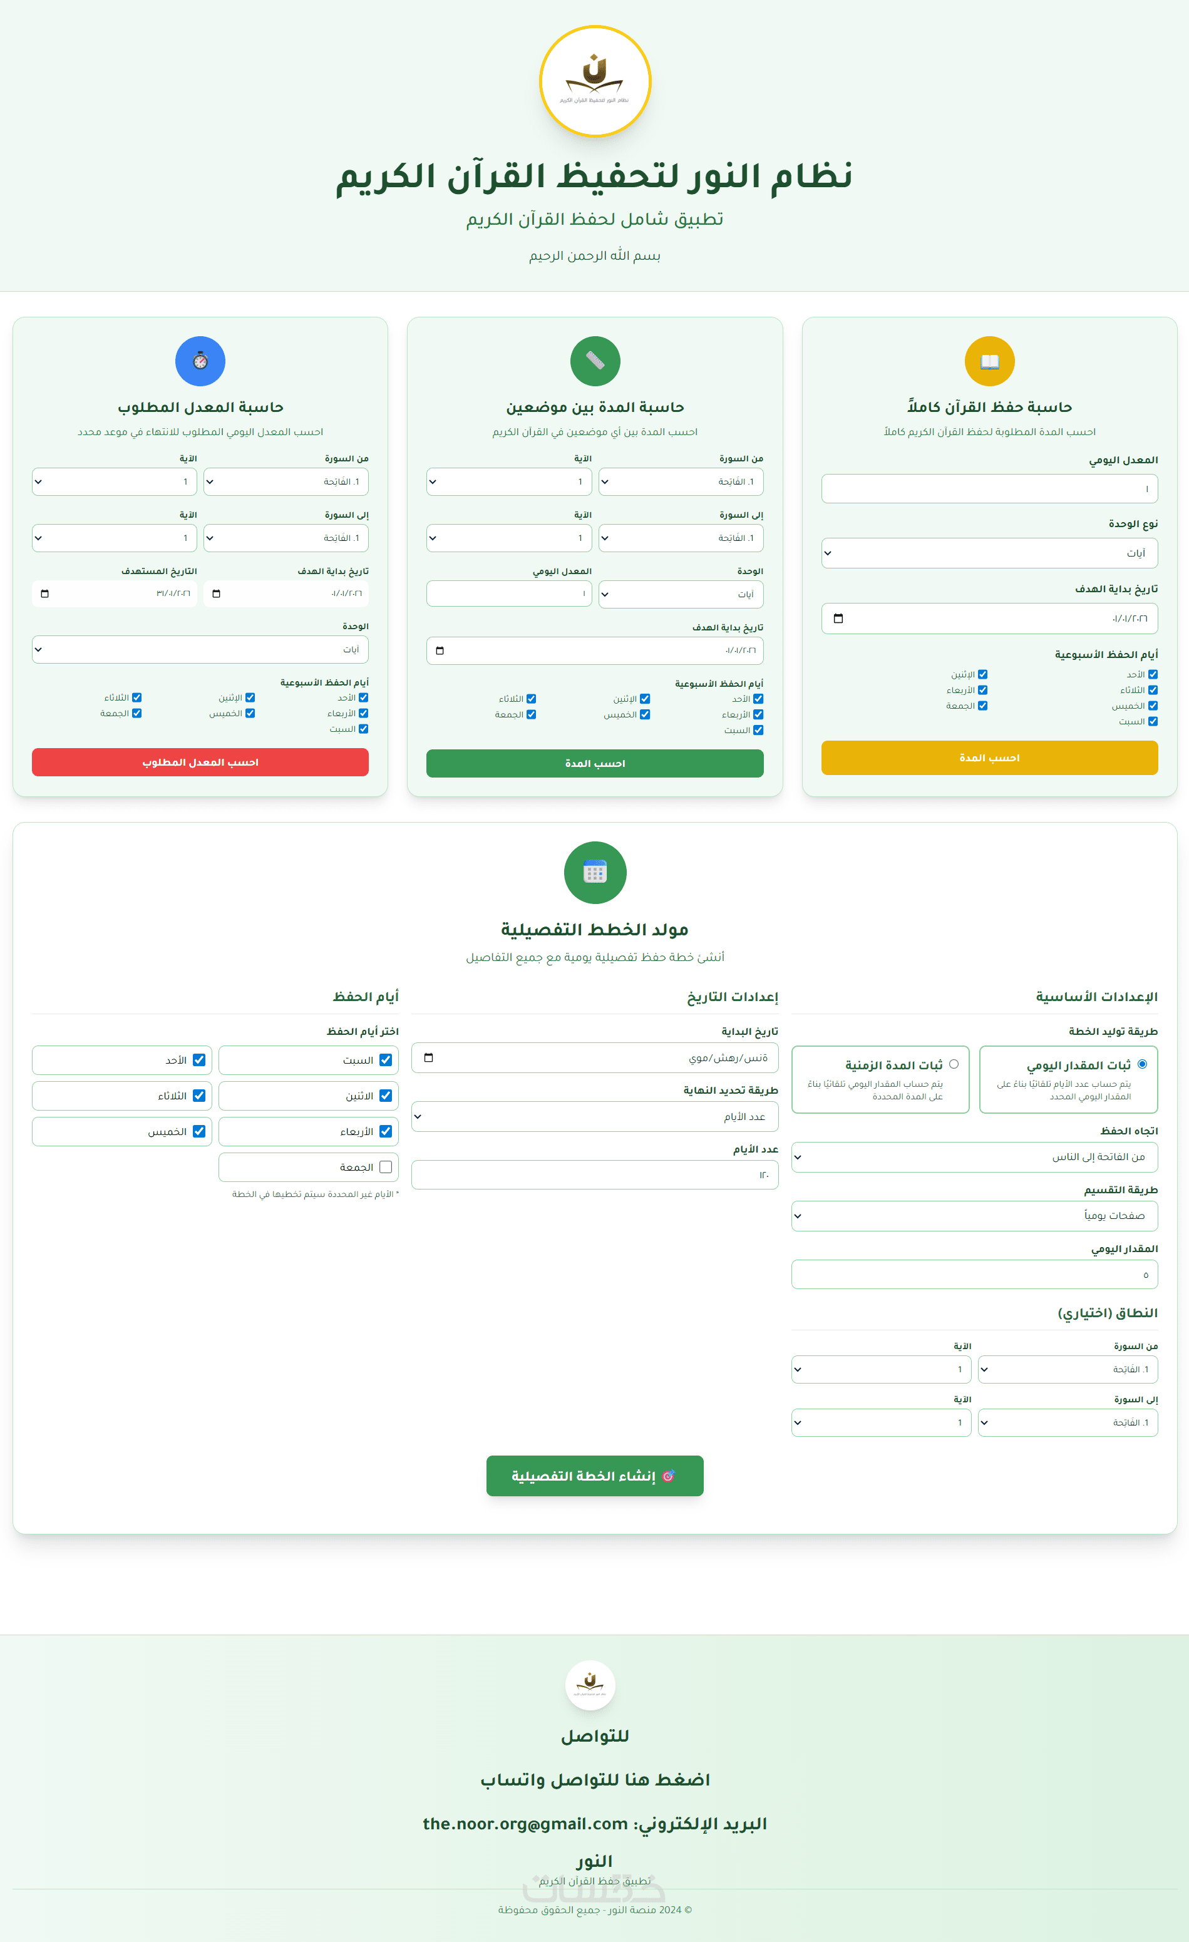This screenshot has height=1942, width=1189.
Task: Click the blue stopwatch icon above حاسبة المعدل المطلوب
Action: click(200, 361)
